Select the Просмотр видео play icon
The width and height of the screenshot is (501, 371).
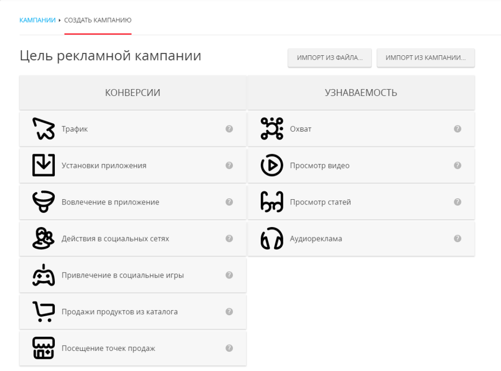coord(272,165)
